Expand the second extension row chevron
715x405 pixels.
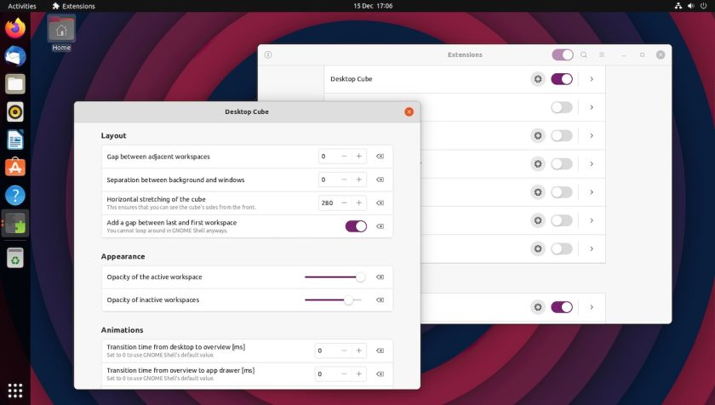click(592, 107)
